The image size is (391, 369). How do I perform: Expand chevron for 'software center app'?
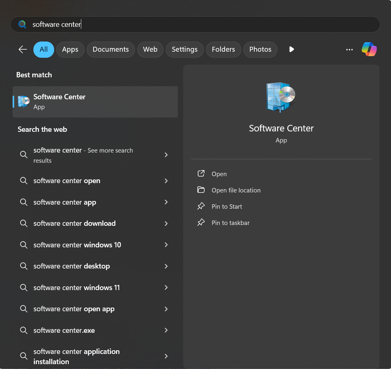pyautogui.click(x=166, y=202)
